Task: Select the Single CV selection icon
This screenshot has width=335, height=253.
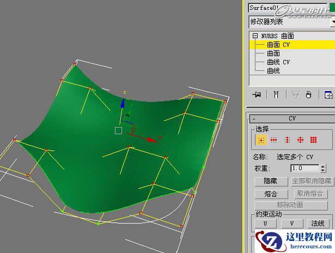Action: point(261,140)
